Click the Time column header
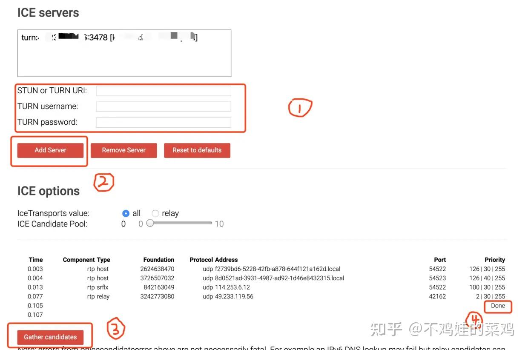528x350 pixels. (35, 259)
